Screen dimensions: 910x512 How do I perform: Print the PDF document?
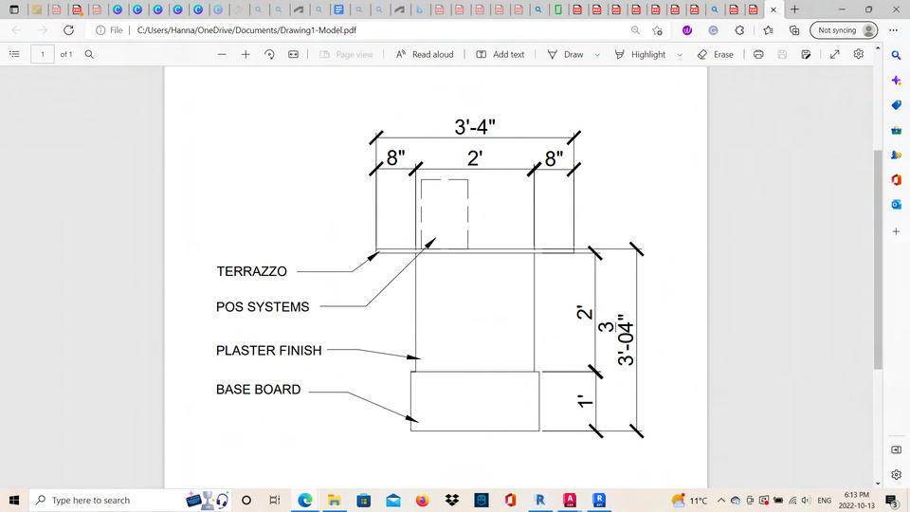(758, 54)
